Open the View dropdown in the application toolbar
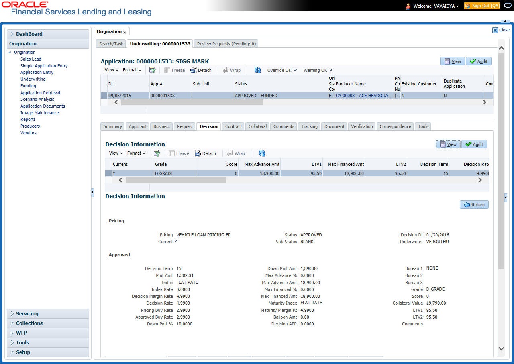This screenshot has height=364, width=514. click(x=111, y=70)
